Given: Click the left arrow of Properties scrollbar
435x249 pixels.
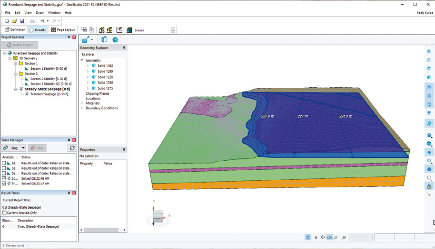Looking at the screenshot, I should [x=81, y=230].
